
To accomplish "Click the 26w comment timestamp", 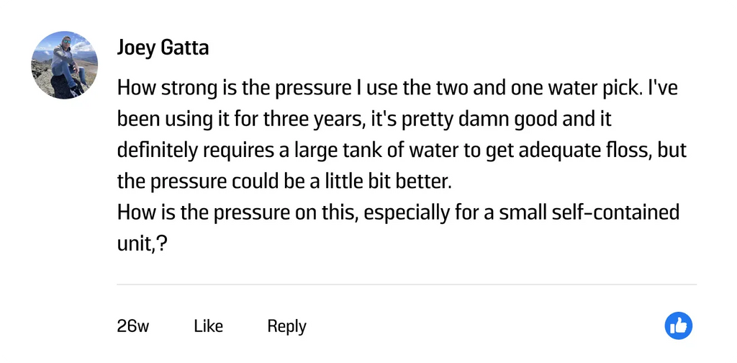I will pyautogui.click(x=132, y=326).
